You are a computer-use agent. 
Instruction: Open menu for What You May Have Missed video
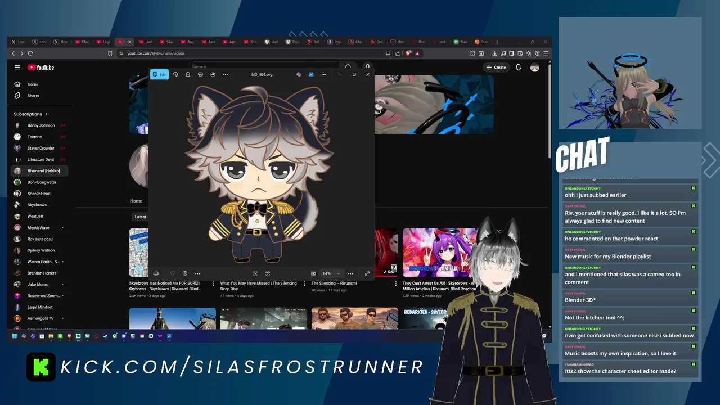coord(304,284)
